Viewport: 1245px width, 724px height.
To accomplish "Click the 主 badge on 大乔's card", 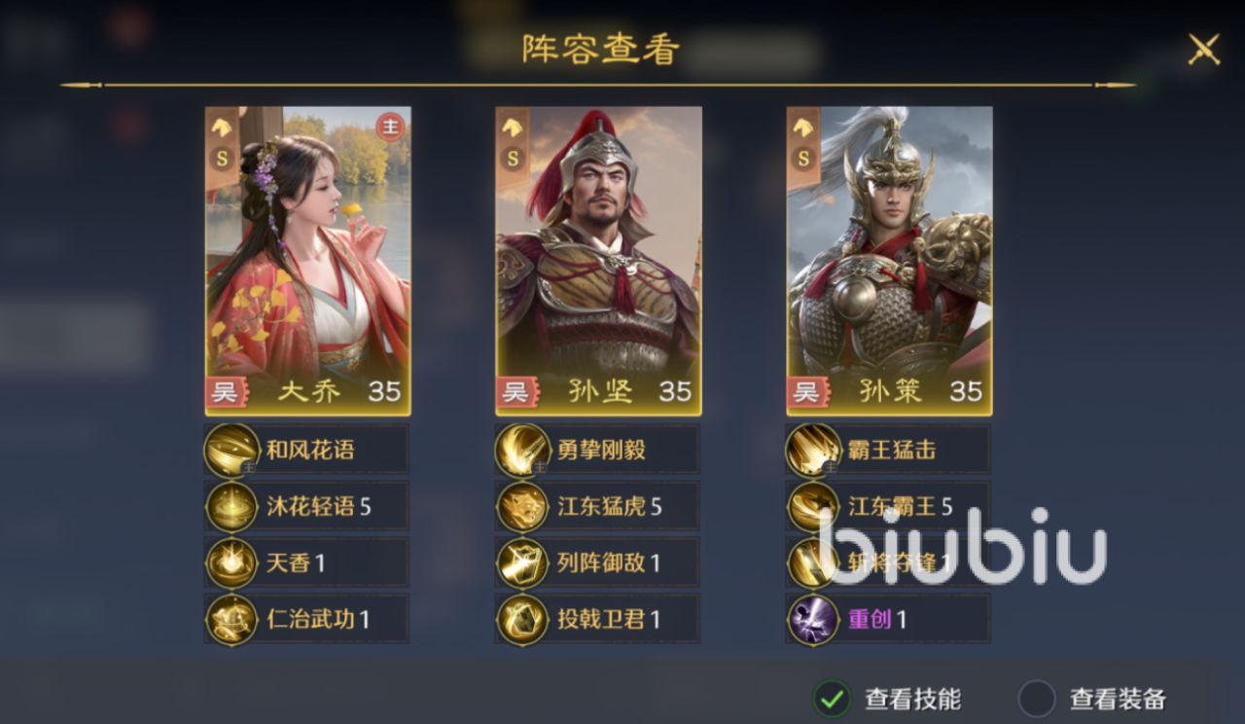I will click(390, 127).
